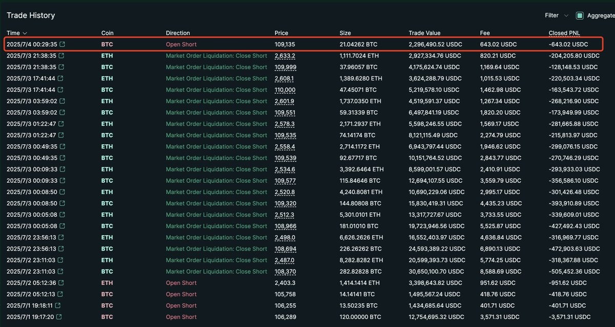Select the BTC coin in the highlighted top row
The width and height of the screenshot is (615, 327).
pos(107,44)
